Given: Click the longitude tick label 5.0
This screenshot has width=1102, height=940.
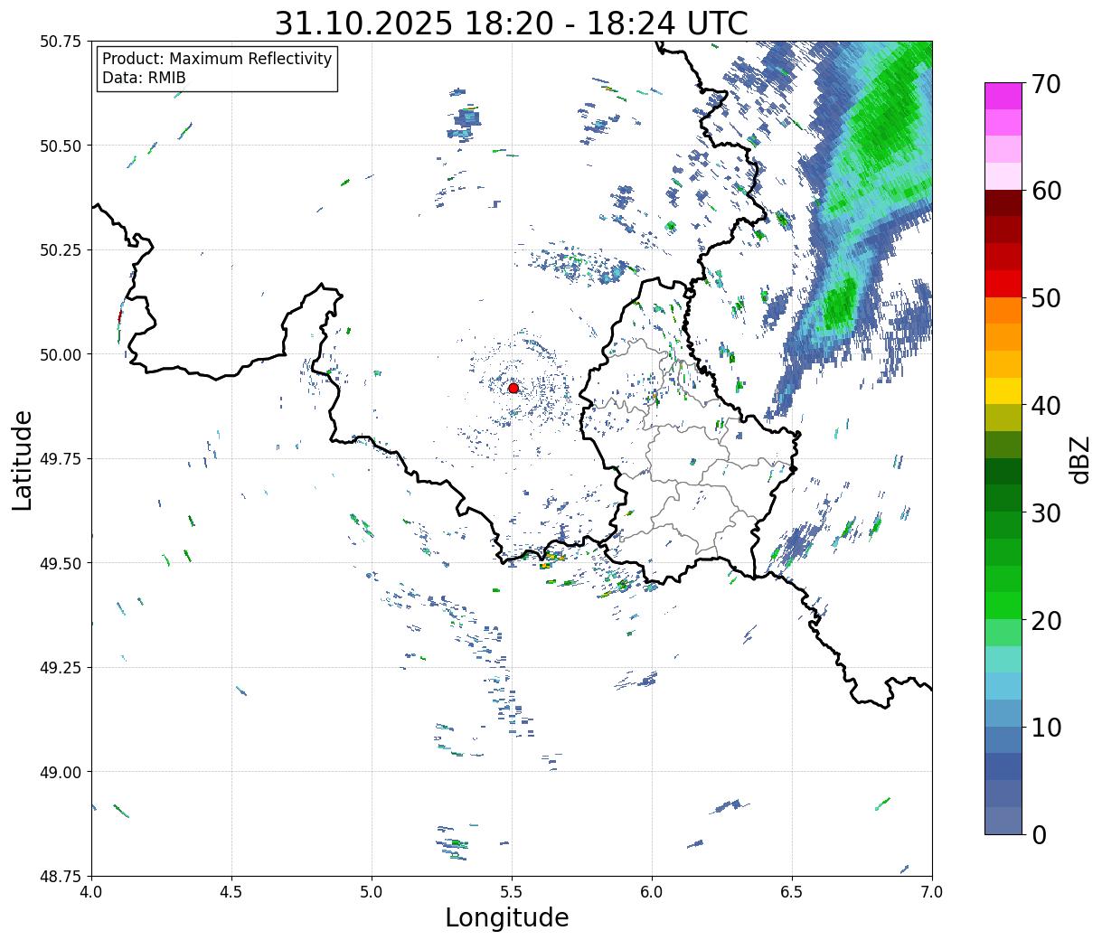Looking at the screenshot, I should click(x=372, y=892).
